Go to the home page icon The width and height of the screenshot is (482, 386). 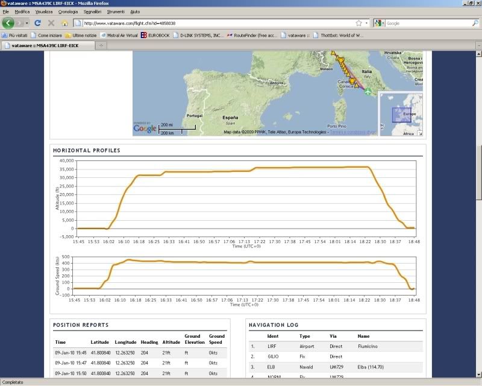64,23
